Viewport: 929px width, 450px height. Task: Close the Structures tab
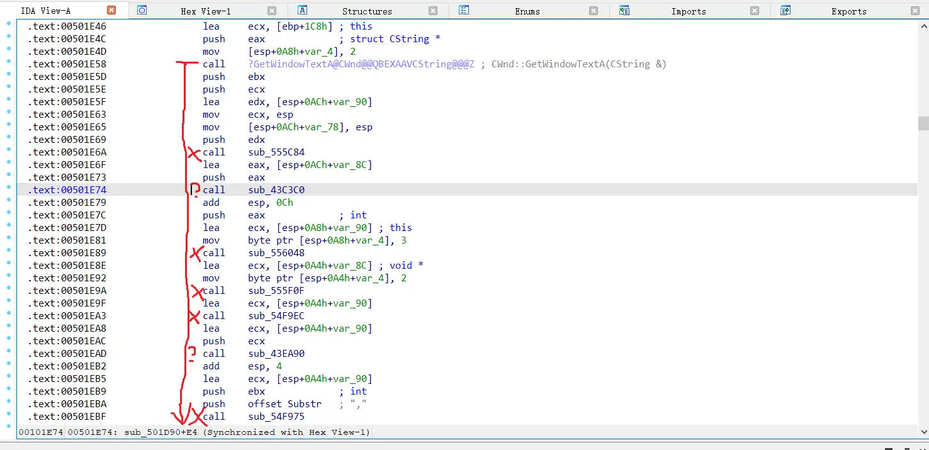click(x=433, y=11)
